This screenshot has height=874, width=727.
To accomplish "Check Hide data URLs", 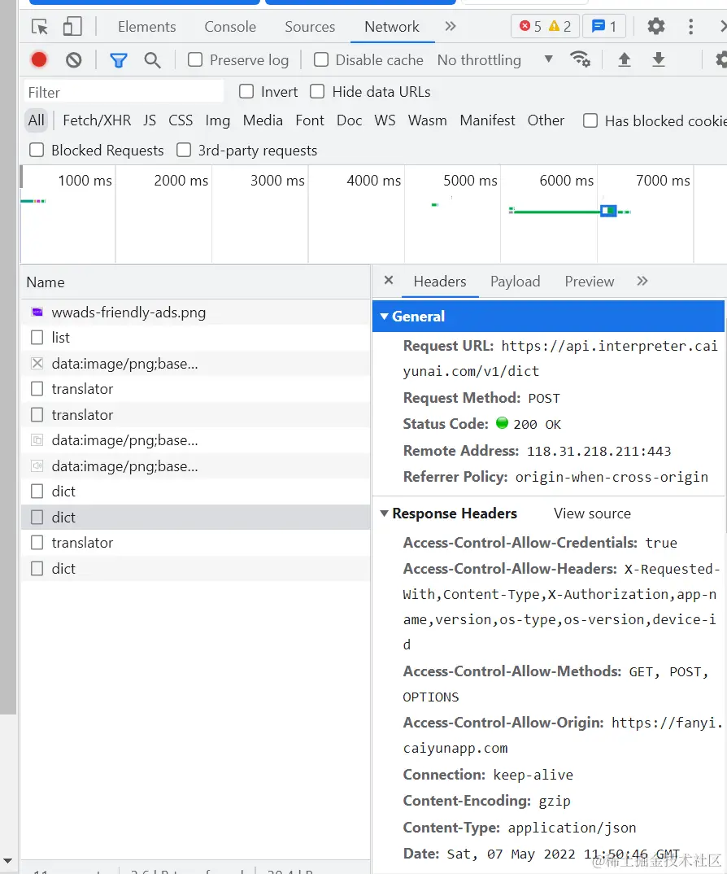I will pos(317,91).
